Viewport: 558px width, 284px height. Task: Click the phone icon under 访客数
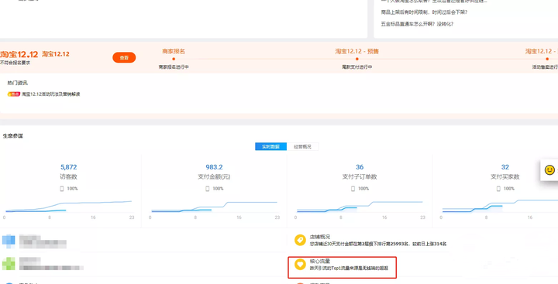coord(62,189)
